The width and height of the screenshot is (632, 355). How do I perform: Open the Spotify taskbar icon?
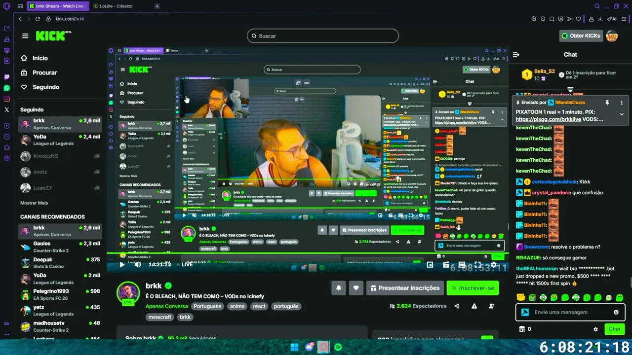[338, 347]
